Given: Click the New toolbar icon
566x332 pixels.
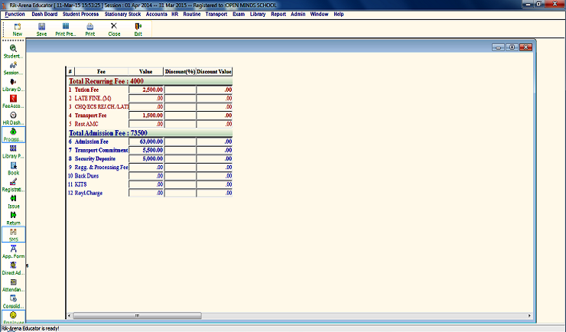Looking at the screenshot, I should click(x=17, y=29).
